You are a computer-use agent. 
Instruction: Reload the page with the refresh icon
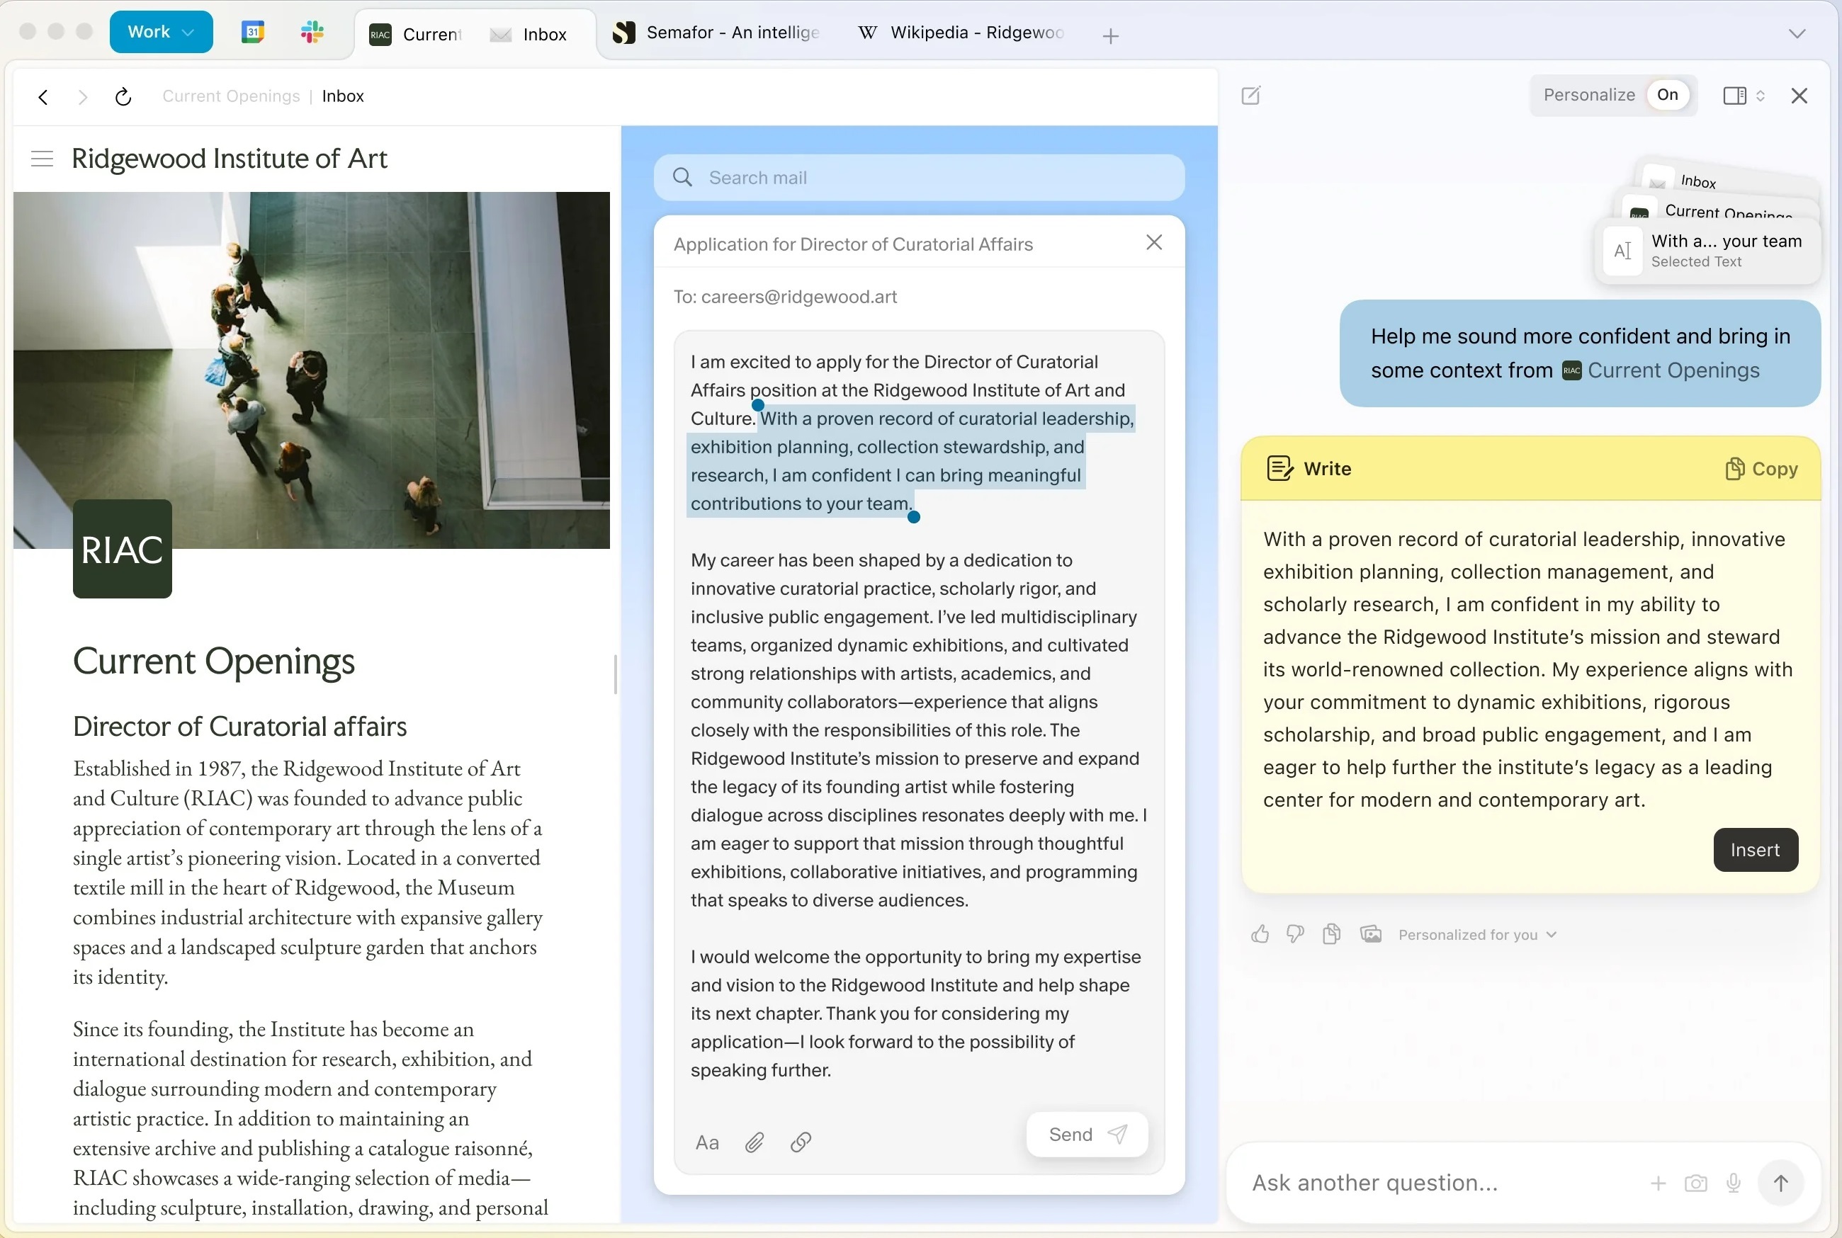(123, 96)
